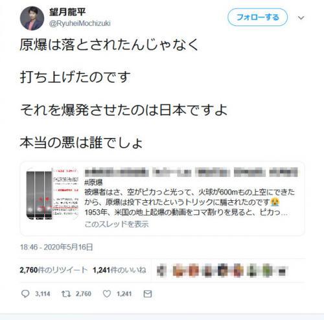View the 2,760件のリツイート list
The image size is (324, 320).
54,270
